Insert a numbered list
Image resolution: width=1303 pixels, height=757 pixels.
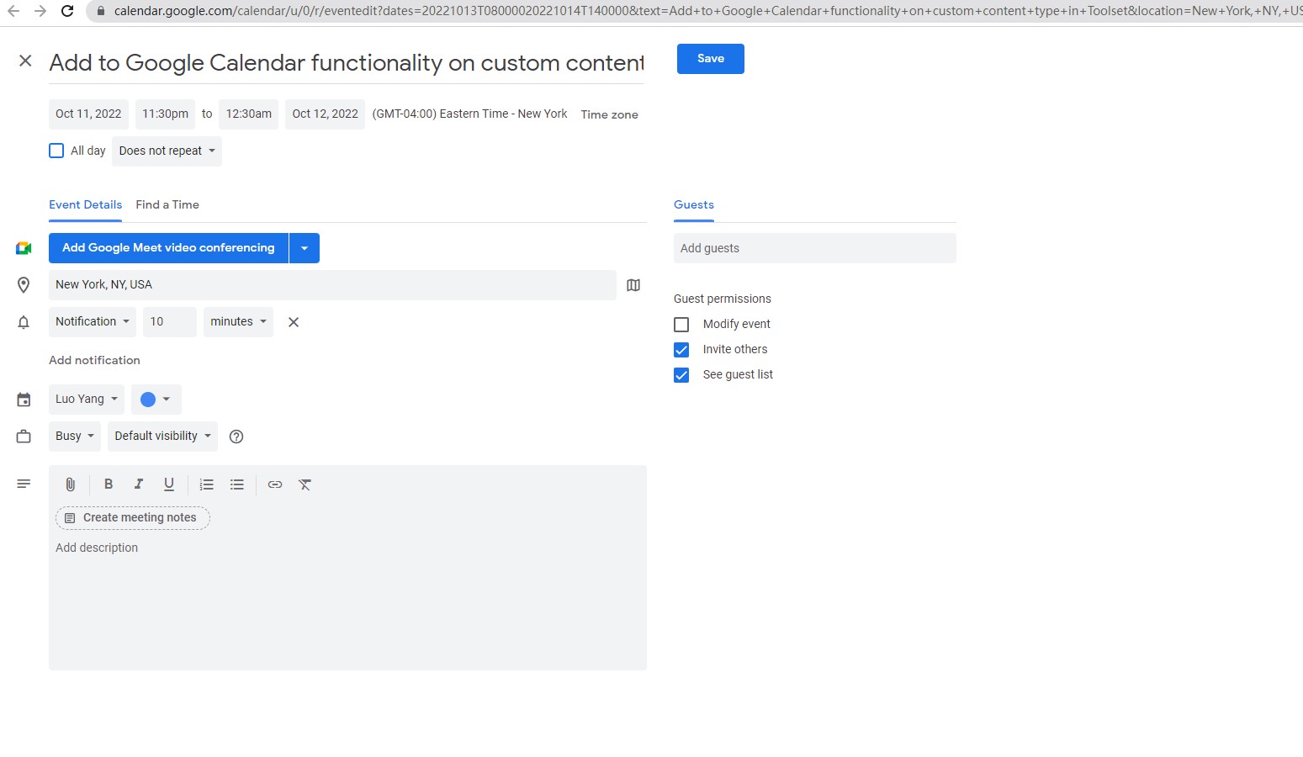pyautogui.click(x=207, y=484)
